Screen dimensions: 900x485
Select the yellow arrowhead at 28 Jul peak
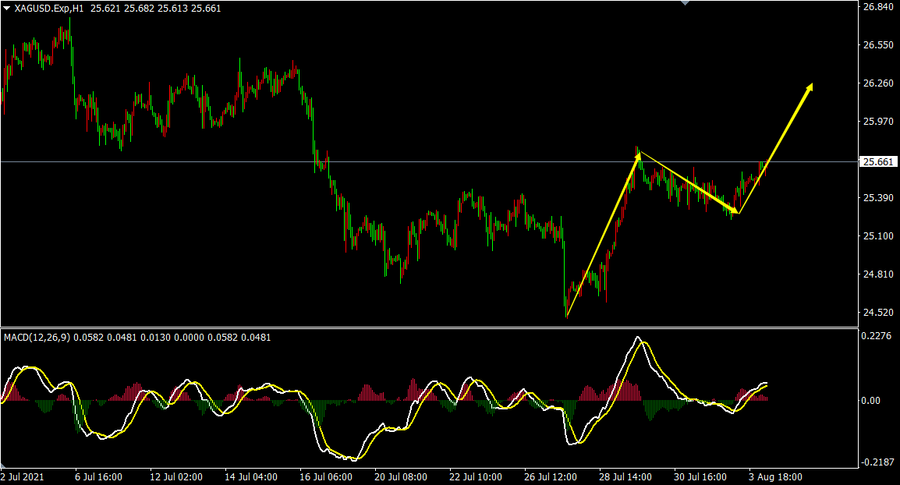[637, 156]
